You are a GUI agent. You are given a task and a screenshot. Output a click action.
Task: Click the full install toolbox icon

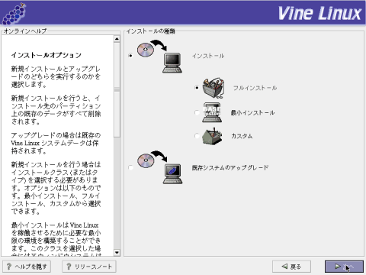pos(213,88)
